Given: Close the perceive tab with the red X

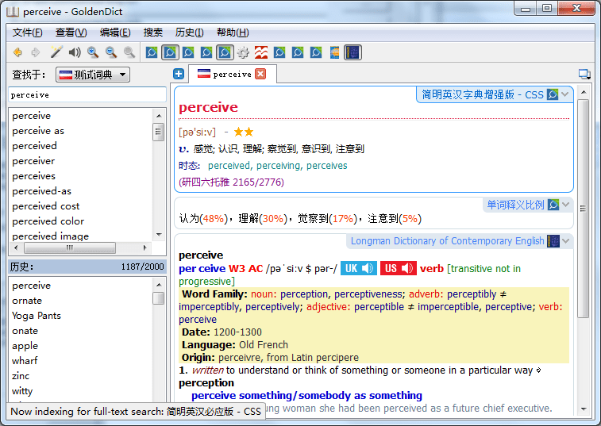Looking at the screenshot, I should (260, 74).
